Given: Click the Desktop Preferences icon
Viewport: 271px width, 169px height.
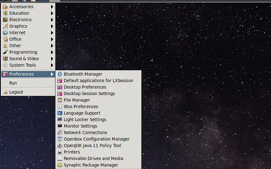Looking at the screenshot, I should [60, 87].
